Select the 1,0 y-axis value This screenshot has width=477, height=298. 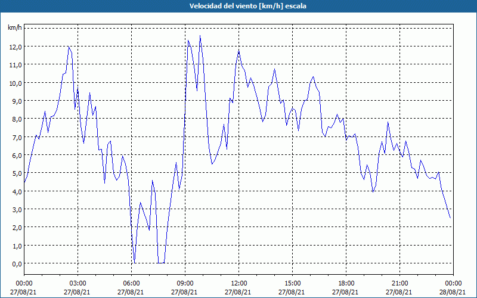point(17,246)
